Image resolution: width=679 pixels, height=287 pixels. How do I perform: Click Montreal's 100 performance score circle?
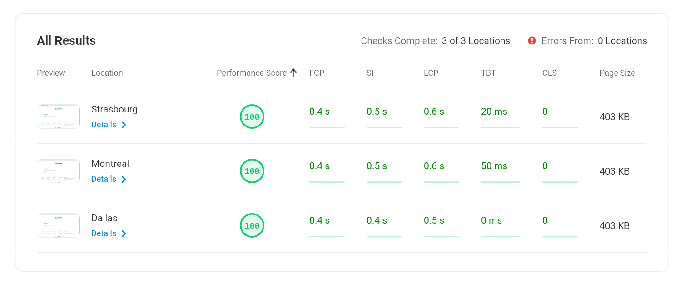252,171
